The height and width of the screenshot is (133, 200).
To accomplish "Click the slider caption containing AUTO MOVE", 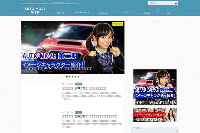I will click(58, 68).
